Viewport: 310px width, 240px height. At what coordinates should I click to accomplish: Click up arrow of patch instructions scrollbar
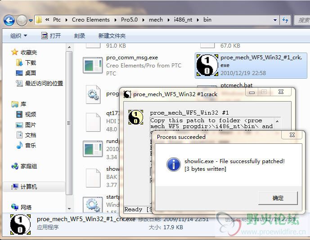tap(277, 121)
